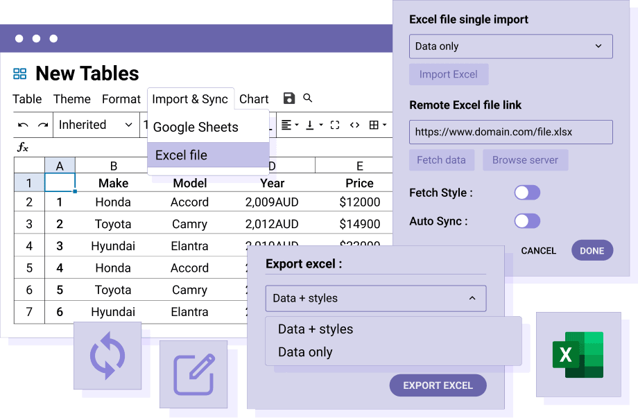Screen dimensions: 638x418
Task: Save the table using the floppy disk icon
Action: tap(288, 98)
